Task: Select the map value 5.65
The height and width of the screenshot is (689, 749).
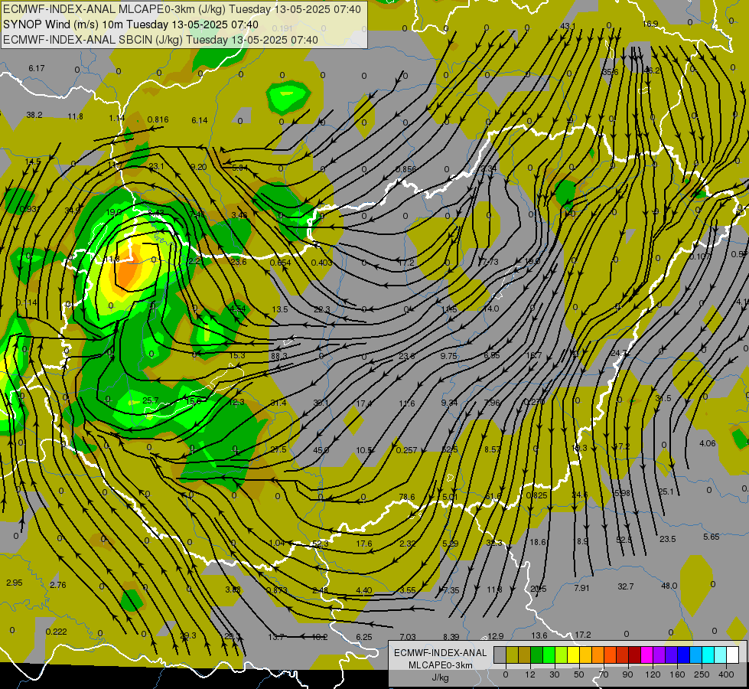Action: (712, 537)
